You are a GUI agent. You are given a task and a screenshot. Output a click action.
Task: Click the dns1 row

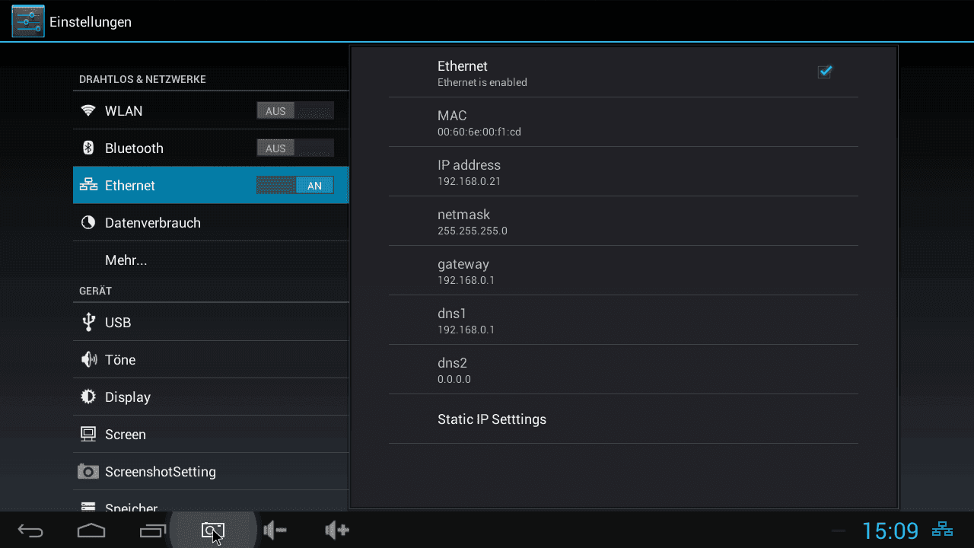pos(623,320)
